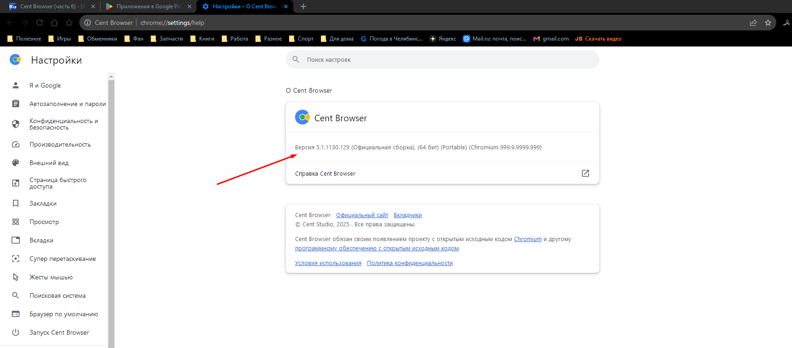Click the settings search field

pos(443,59)
